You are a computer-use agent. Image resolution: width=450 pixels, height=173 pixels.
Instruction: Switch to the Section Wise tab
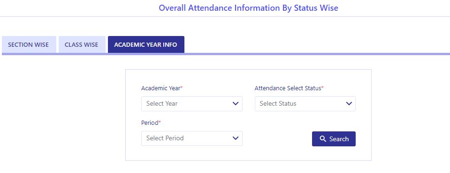(29, 44)
